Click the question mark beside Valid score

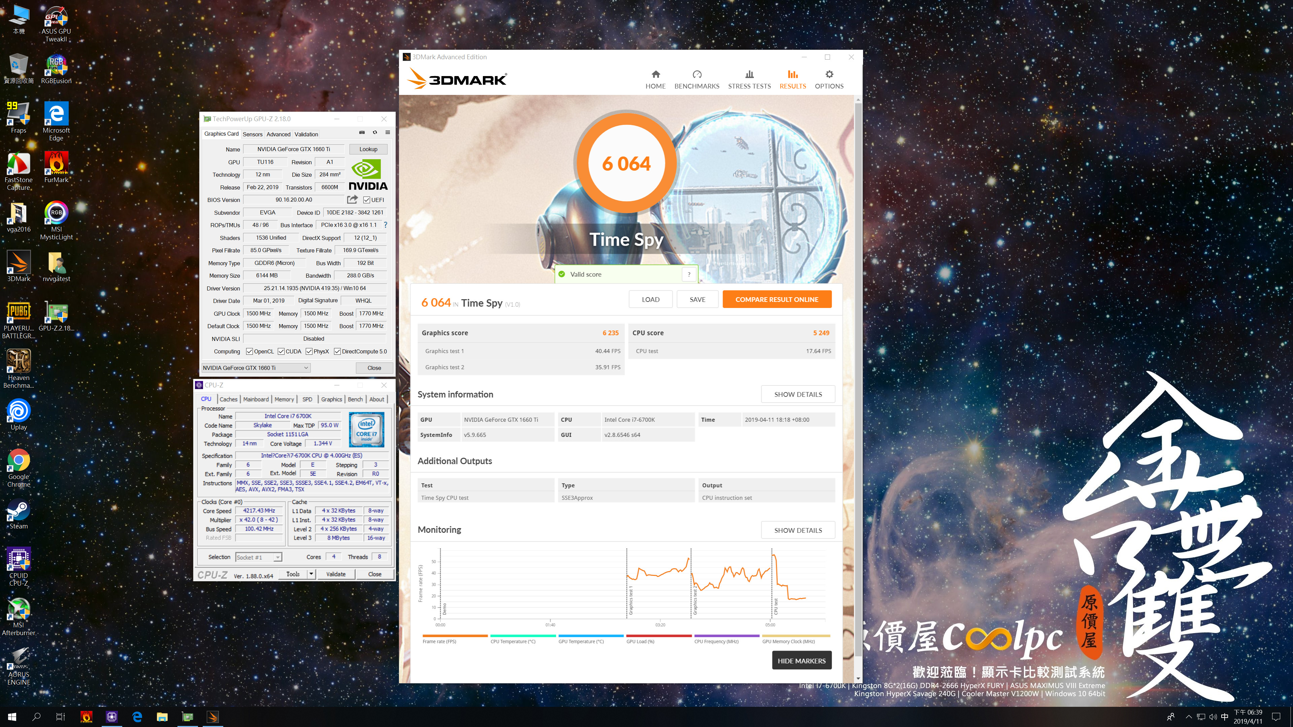(x=689, y=274)
